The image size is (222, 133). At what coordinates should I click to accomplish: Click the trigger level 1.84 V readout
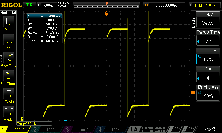[211, 5]
